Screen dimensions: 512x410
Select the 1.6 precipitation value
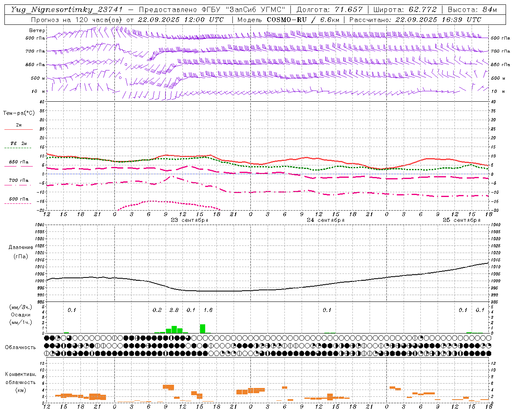tap(208, 310)
